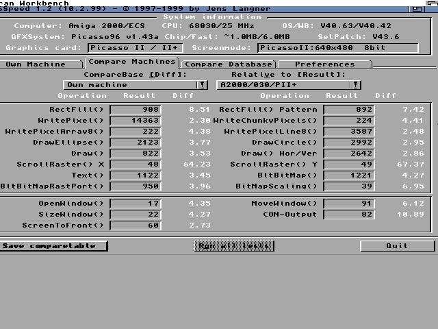Click the DrawEllipse() result 2123
The height and width of the screenshot is (329, 438).
[136, 143]
